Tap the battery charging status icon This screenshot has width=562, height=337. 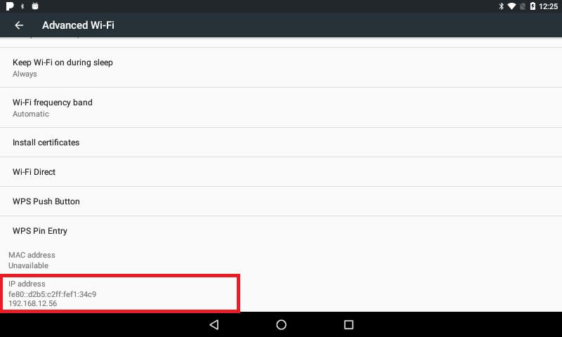[x=532, y=6]
